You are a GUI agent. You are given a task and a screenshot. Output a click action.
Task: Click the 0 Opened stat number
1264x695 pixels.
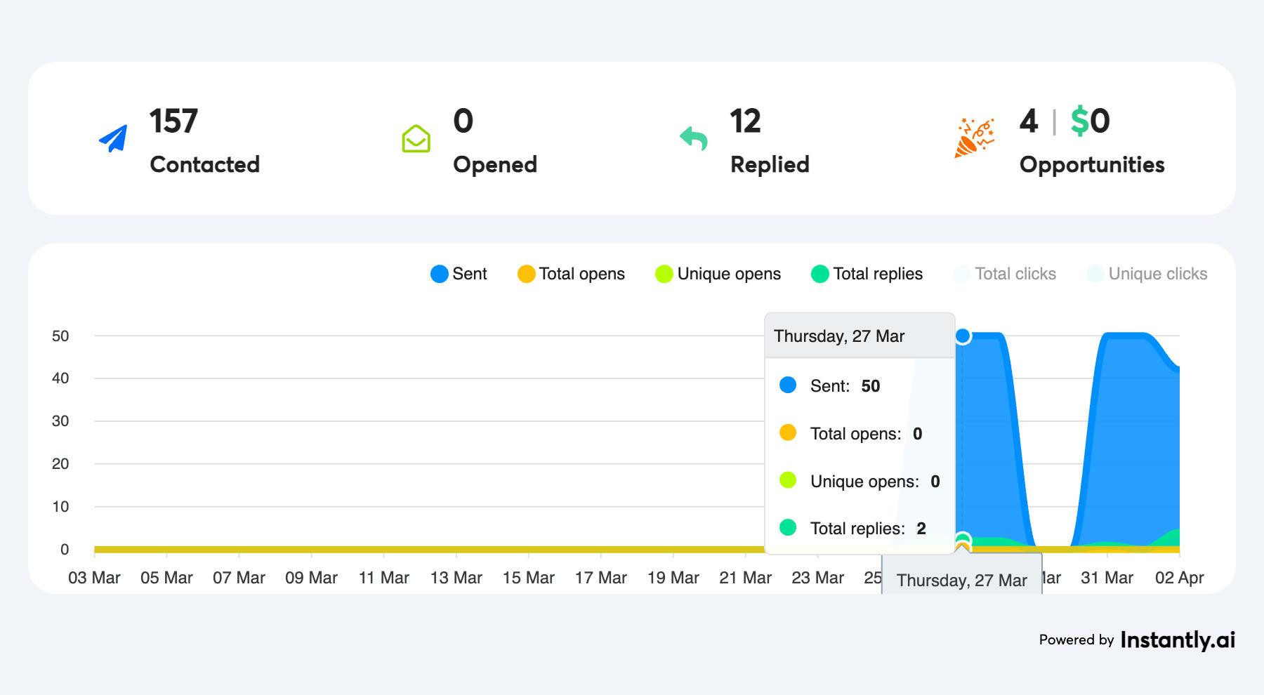click(463, 121)
